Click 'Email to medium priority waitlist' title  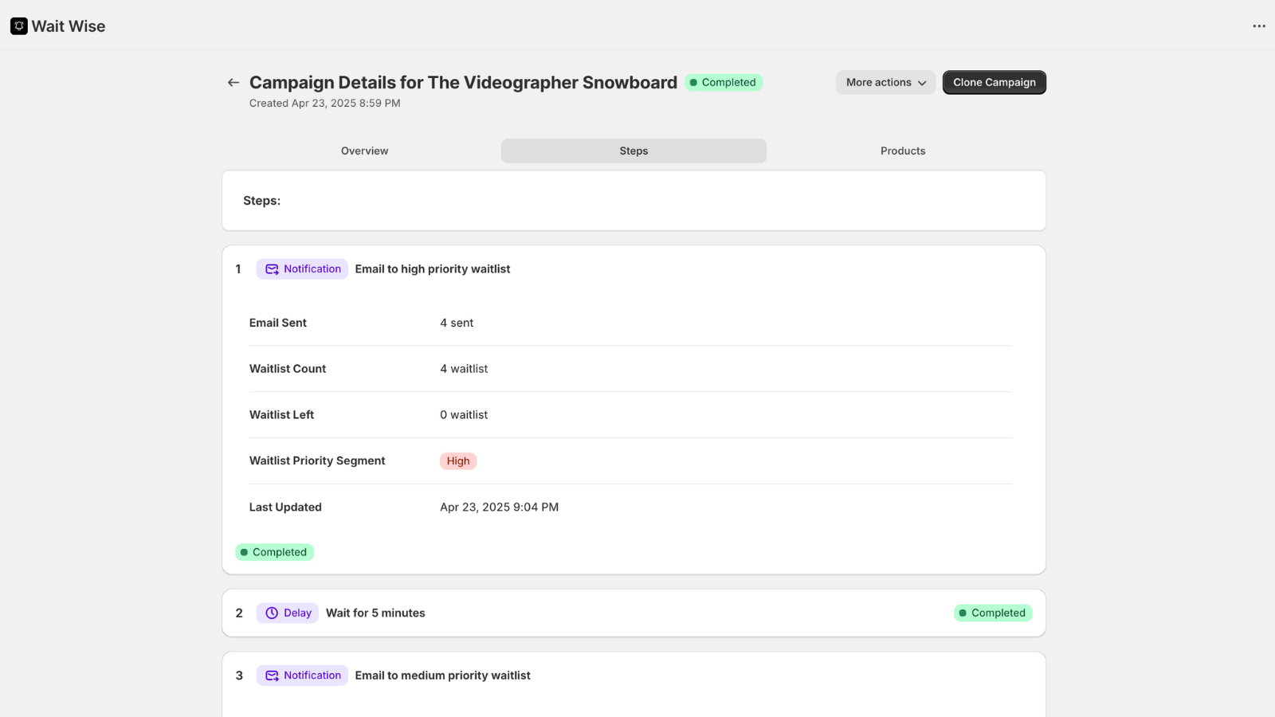(x=442, y=676)
